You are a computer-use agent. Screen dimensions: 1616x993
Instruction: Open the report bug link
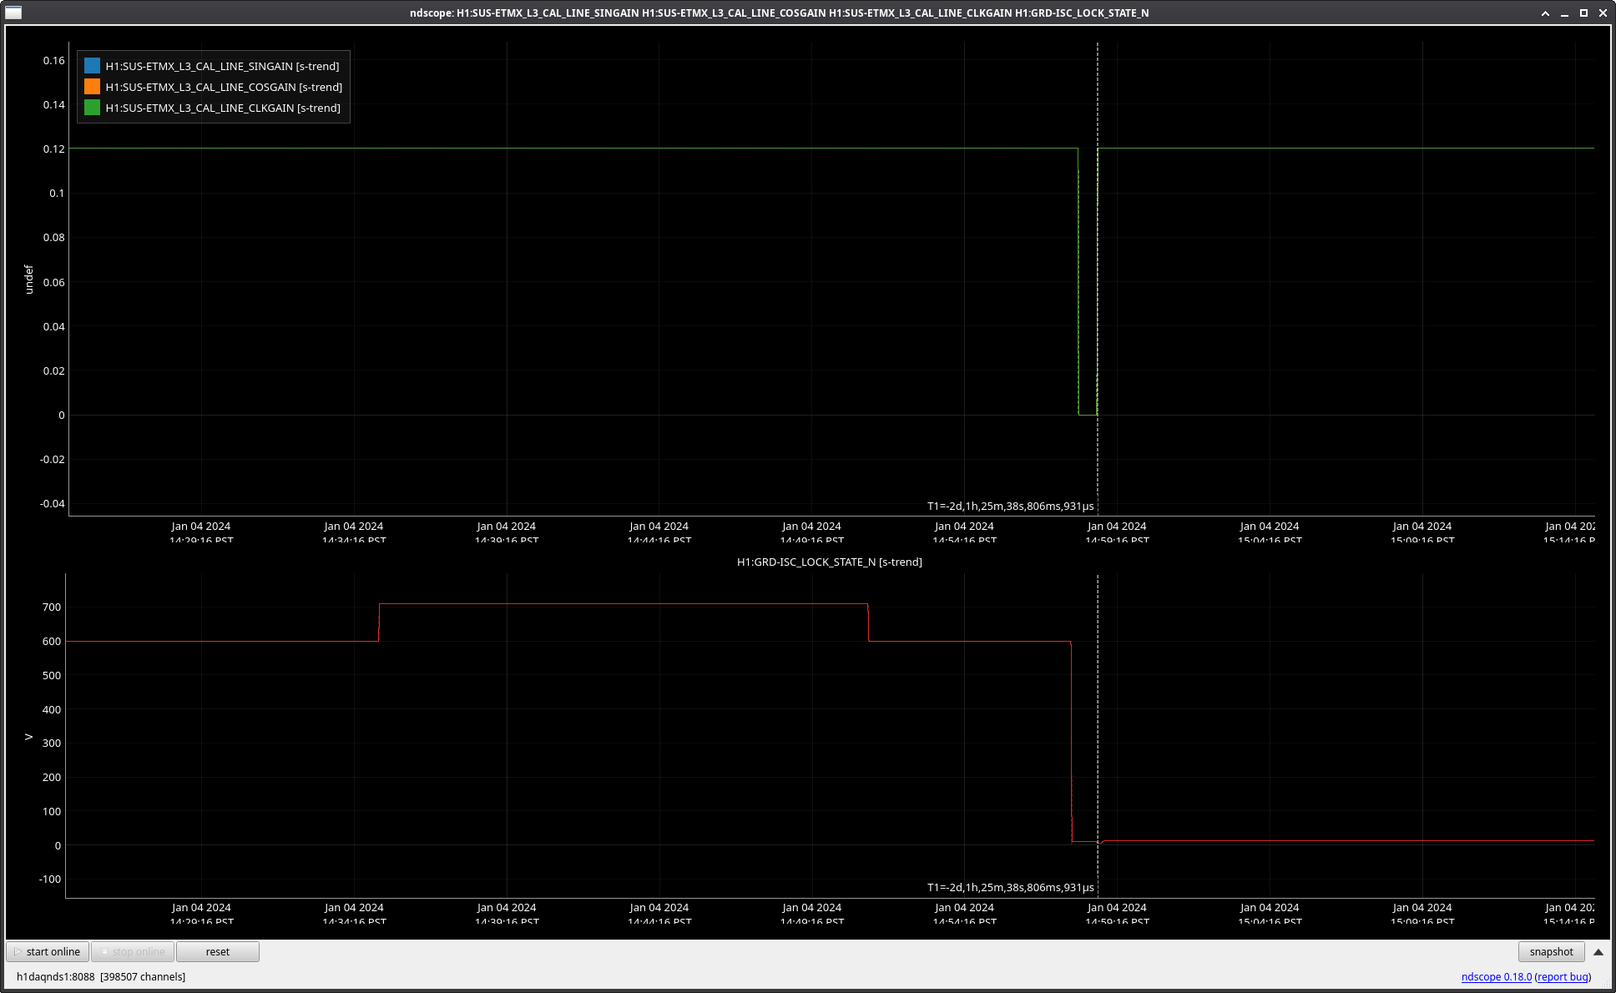tap(1563, 976)
